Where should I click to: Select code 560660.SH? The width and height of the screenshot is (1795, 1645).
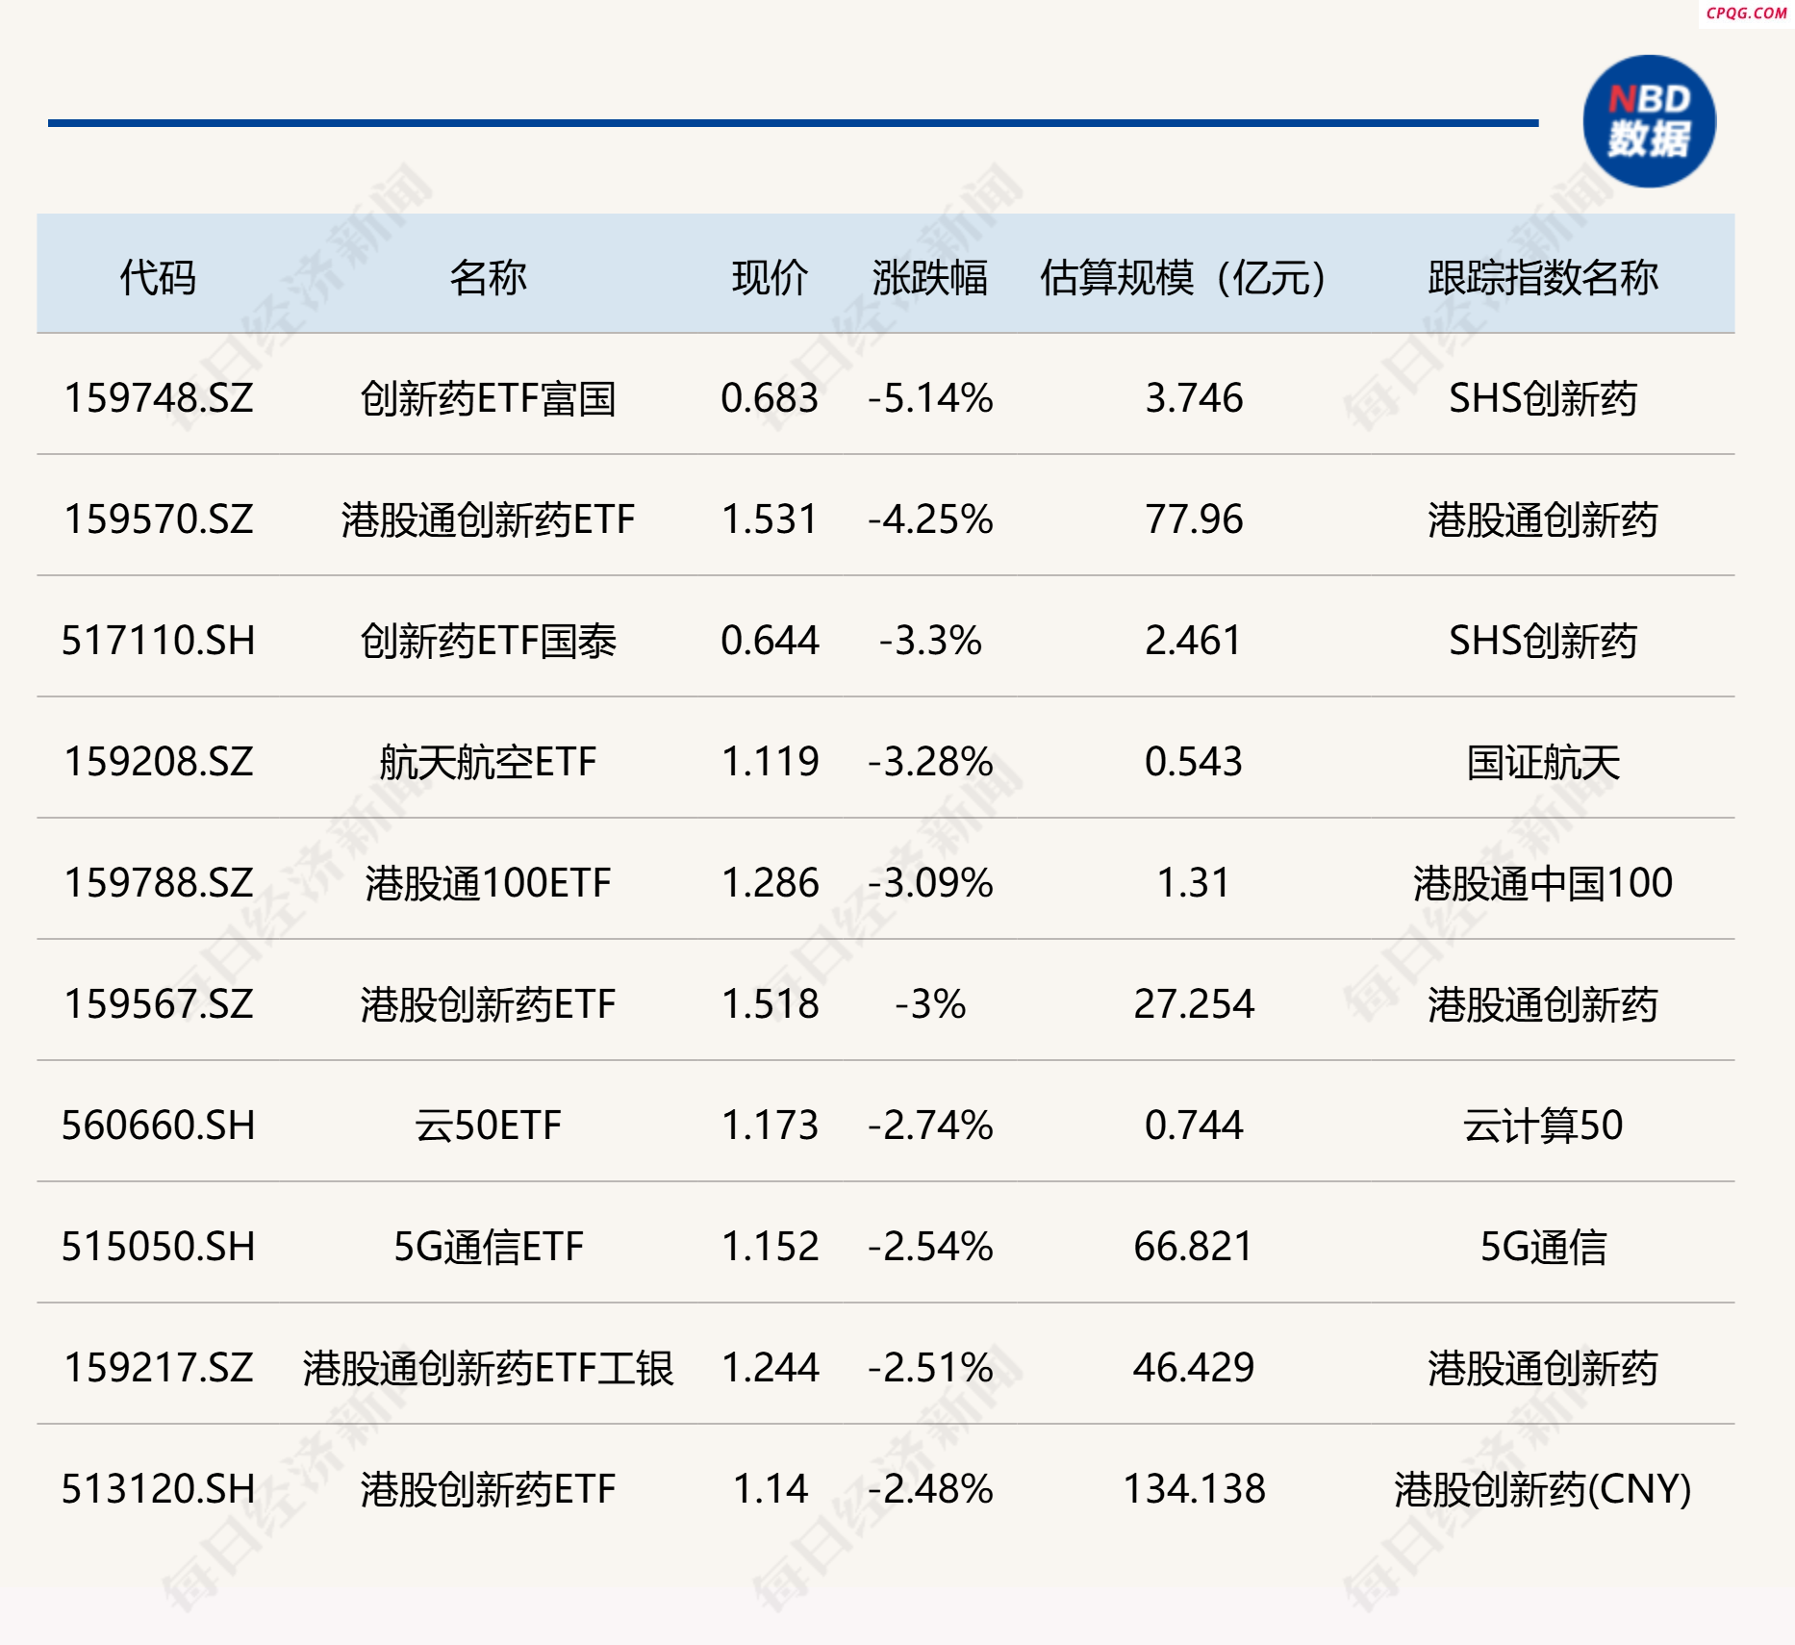(x=159, y=1125)
